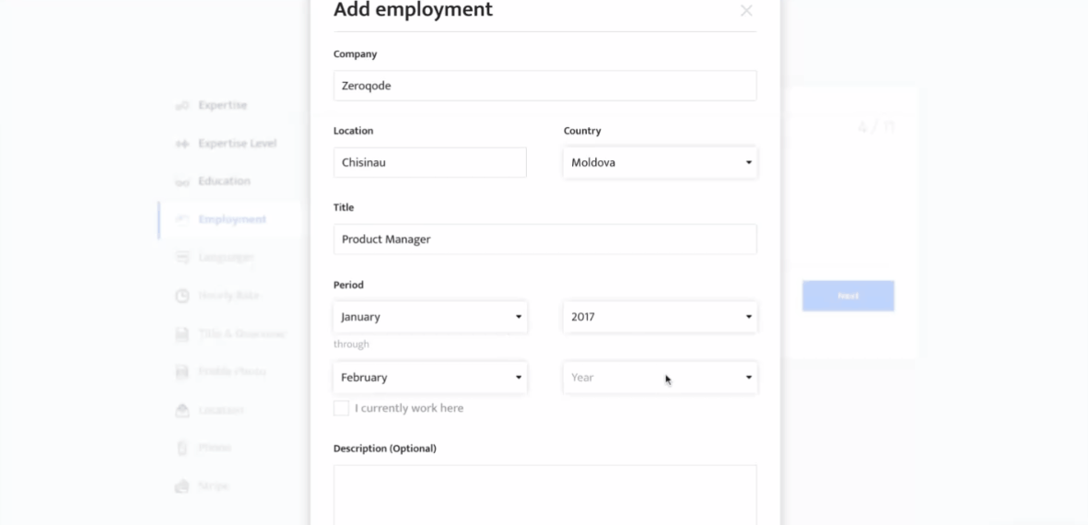
Task: Close the Add employment dialog
Action: [x=746, y=11]
